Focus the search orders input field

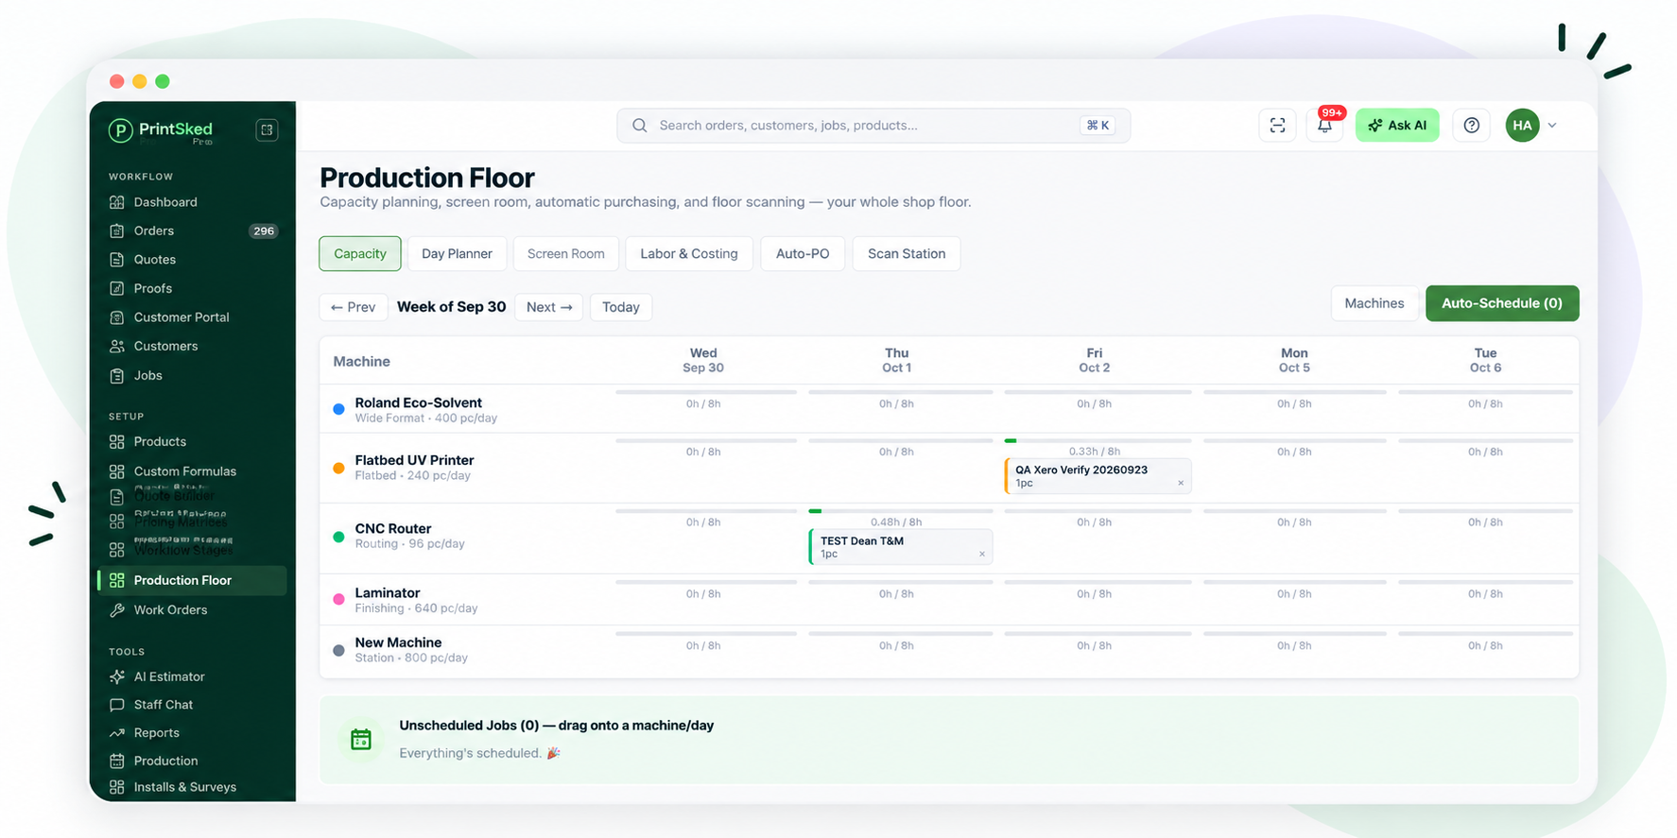[x=873, y=126]
